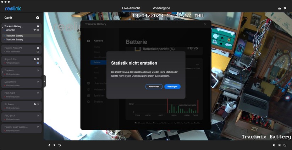Click the add device plus icon
292x150 pixels.
pyautogui.click(x=38, y=18)
